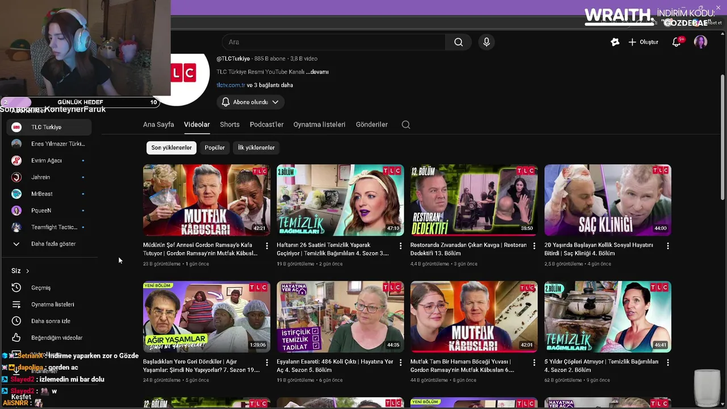This screenshot has height=409, width=727.
Task: Open Geçmiş history page
Action: point(49,288)
